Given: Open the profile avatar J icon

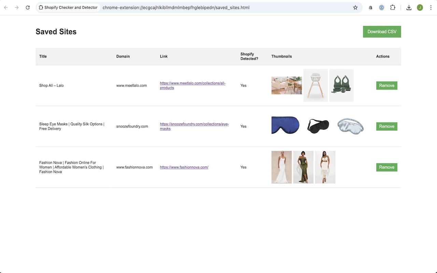Looking at the screenshot, I should [x=420, y=7].
